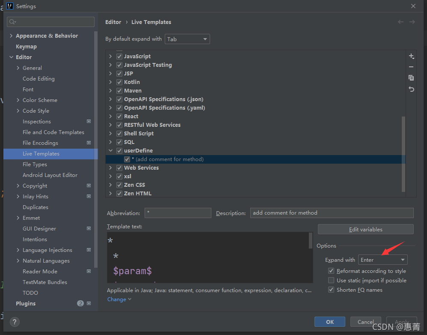Click the settings tree vertical scrollbar
The width and height of the screenshot is (427, 335).
[95, 150]
